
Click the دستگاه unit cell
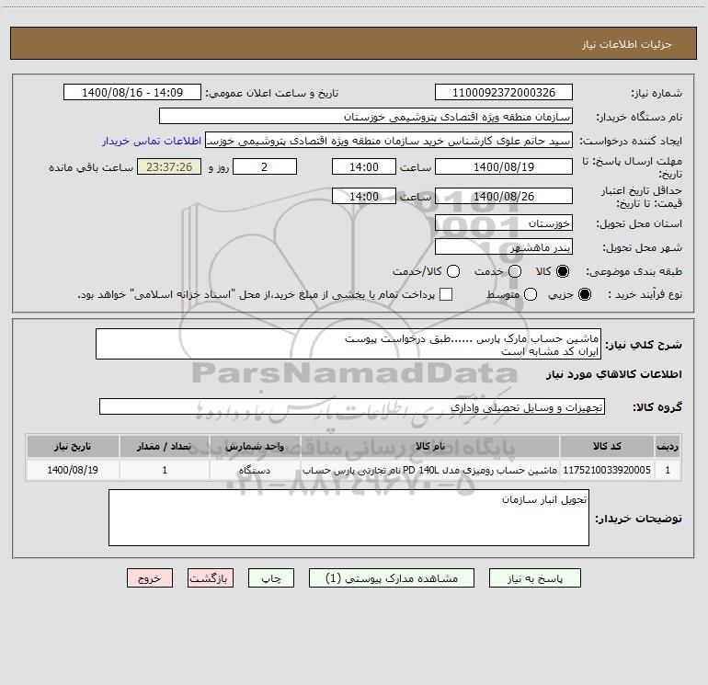(255, 470)
